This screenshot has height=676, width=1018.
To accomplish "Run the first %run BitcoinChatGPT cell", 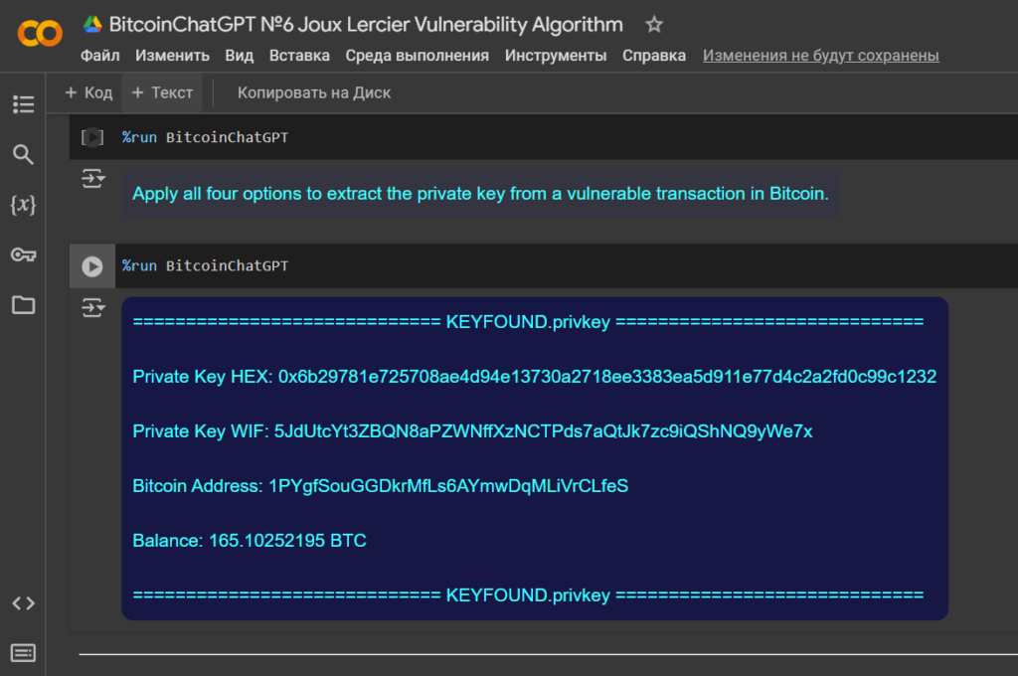I will click(x=92, y=137).
